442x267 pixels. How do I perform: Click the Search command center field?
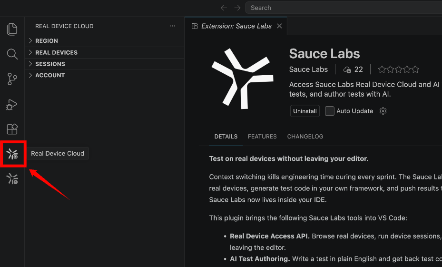click(x=344, y=8)
